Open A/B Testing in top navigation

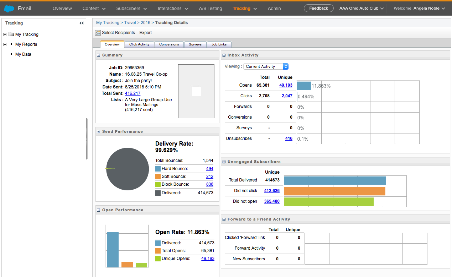(x=210, y=8)
